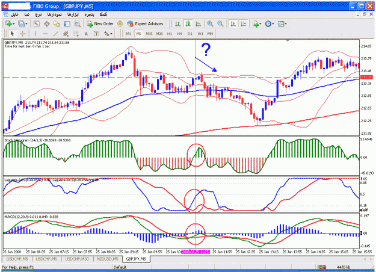The width and height of the screenshot is (376, 272).
Task: Set timeframe to H4
Action: [x=179, y=34]
